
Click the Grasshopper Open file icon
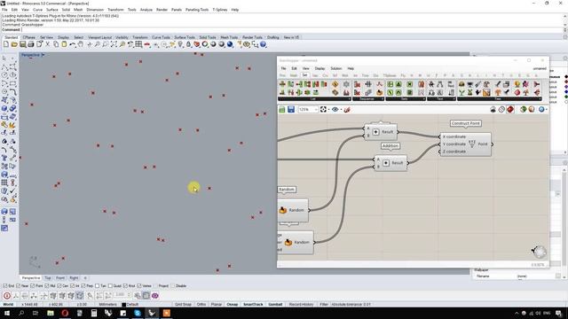pos(282,109)
